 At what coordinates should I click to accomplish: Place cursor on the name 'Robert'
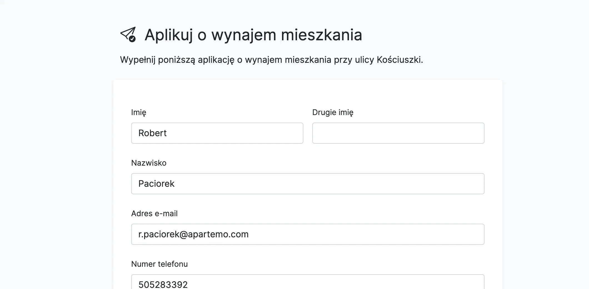(x=152, y=133)
